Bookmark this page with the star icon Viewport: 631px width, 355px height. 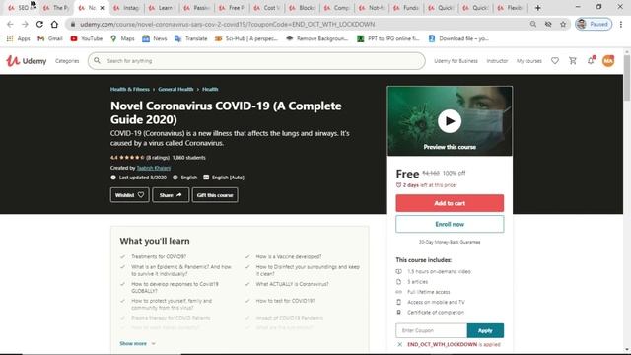563,24
